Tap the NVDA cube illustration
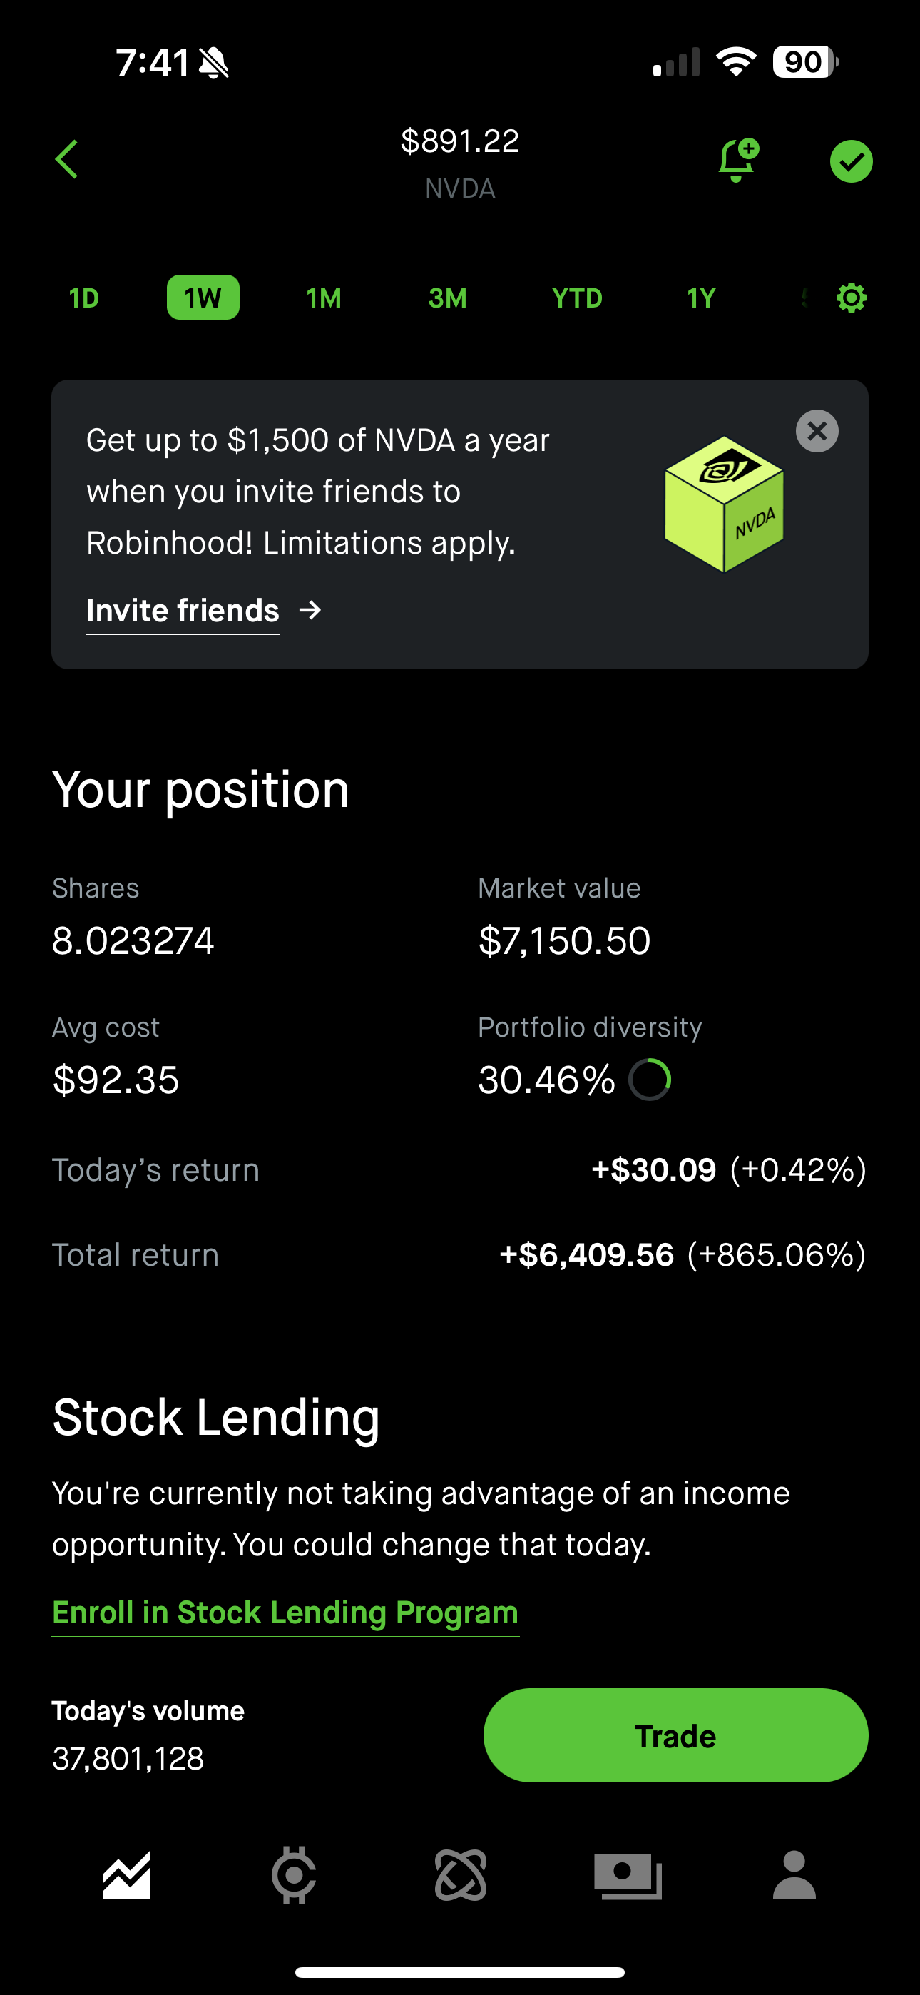 [724, 504]
